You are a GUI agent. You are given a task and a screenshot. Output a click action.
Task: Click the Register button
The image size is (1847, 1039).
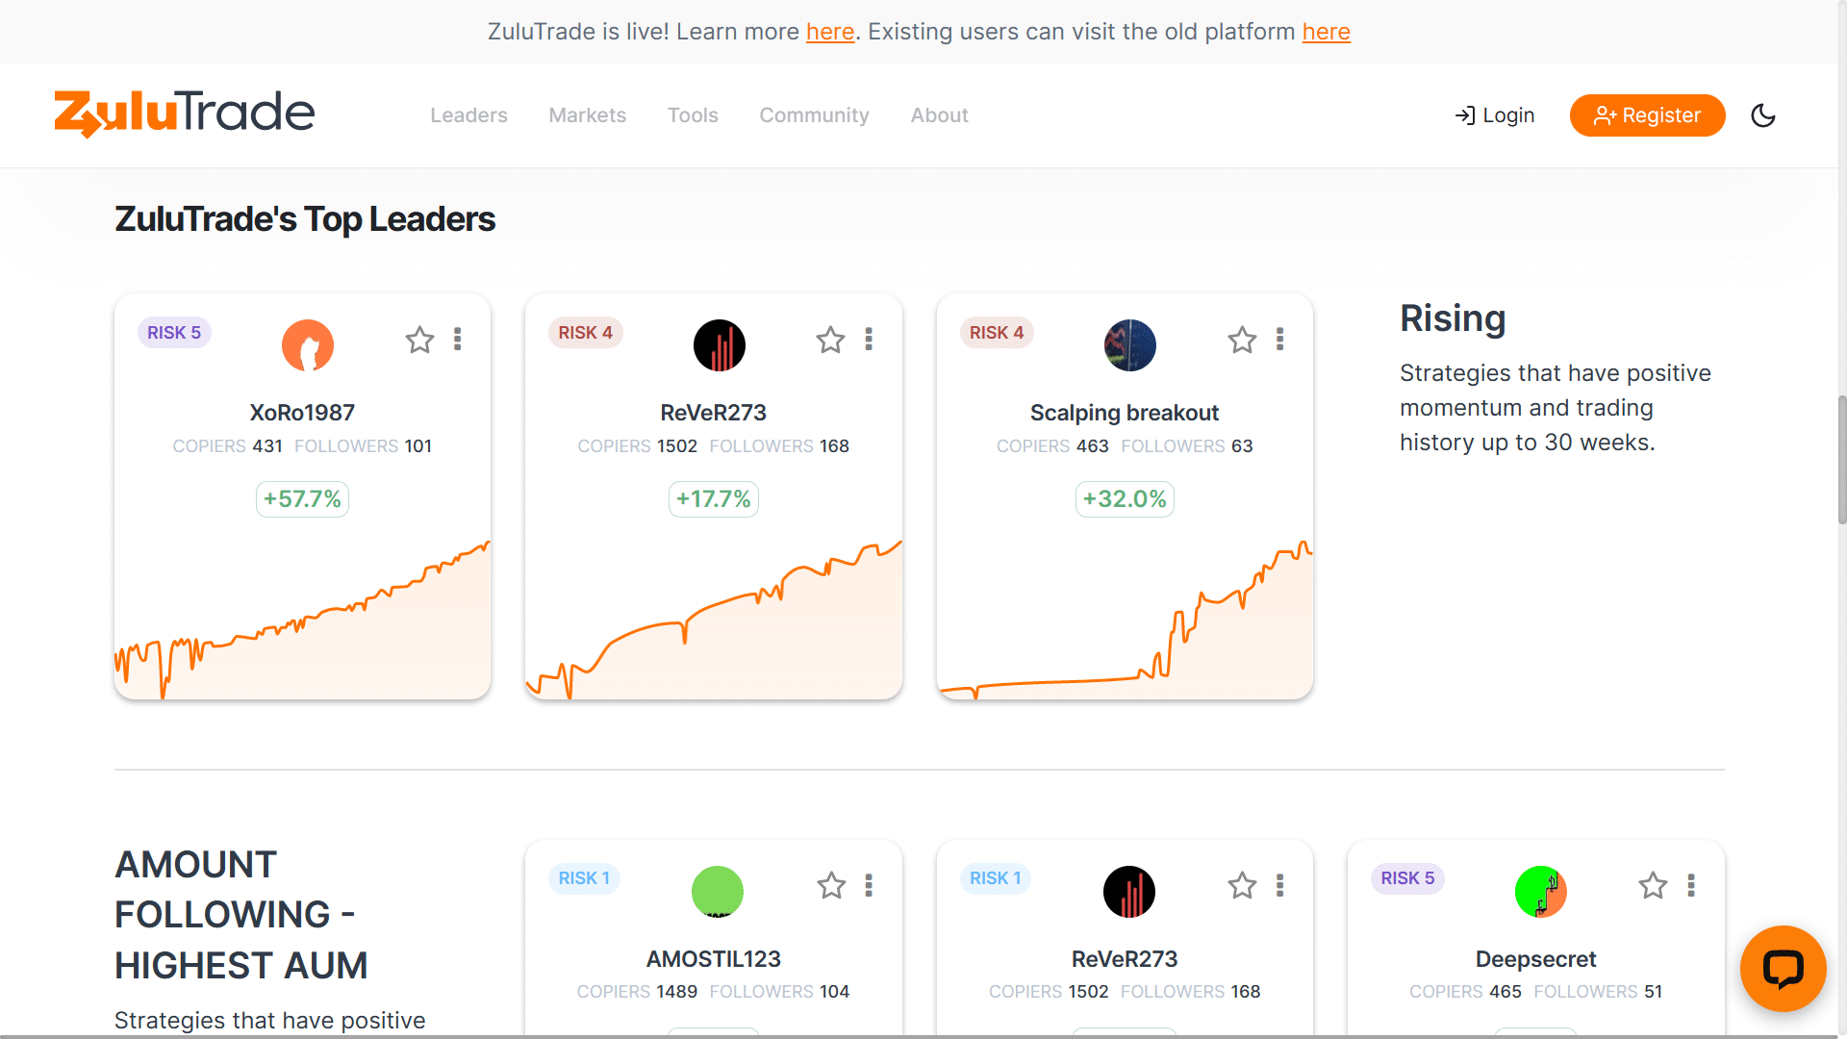[1647, 115]
